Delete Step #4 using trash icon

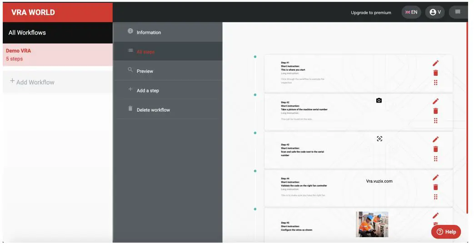click(435, 187)
